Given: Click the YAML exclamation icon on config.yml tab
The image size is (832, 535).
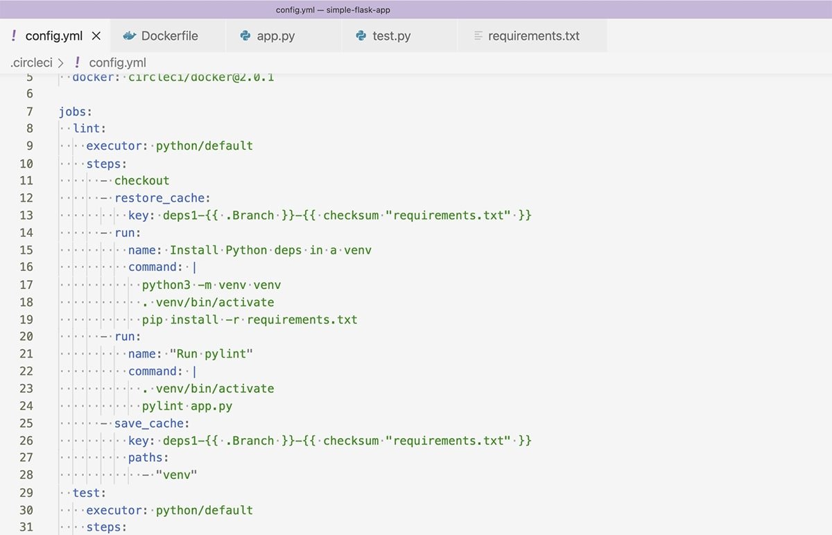Looking at the screenshot, I should [x=14, y=36].
